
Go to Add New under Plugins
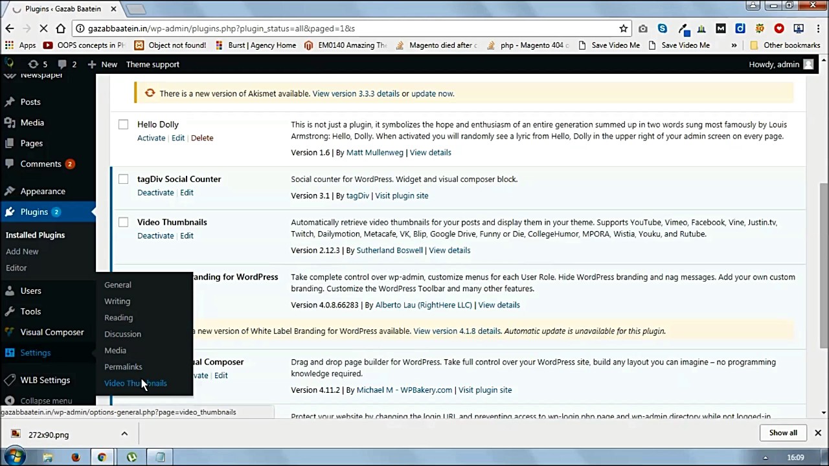point(22,251)
